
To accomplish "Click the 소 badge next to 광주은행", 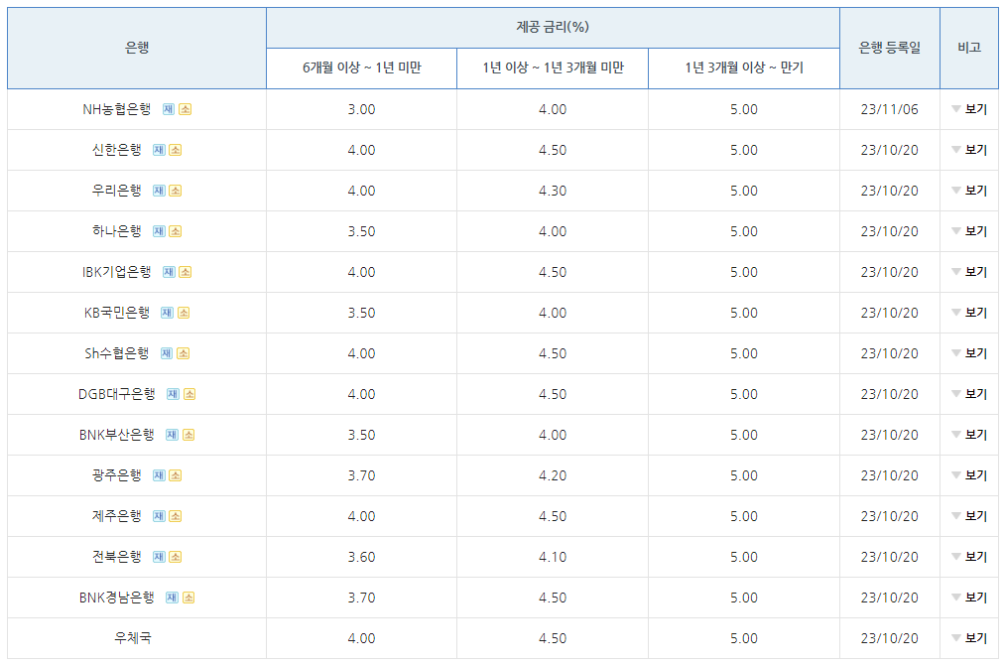I will coord(176,474).
